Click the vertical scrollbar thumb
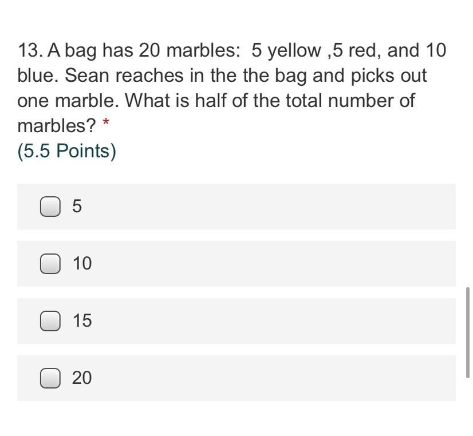The height and width of the screenshot is (436, 473). tap(468, 332)
